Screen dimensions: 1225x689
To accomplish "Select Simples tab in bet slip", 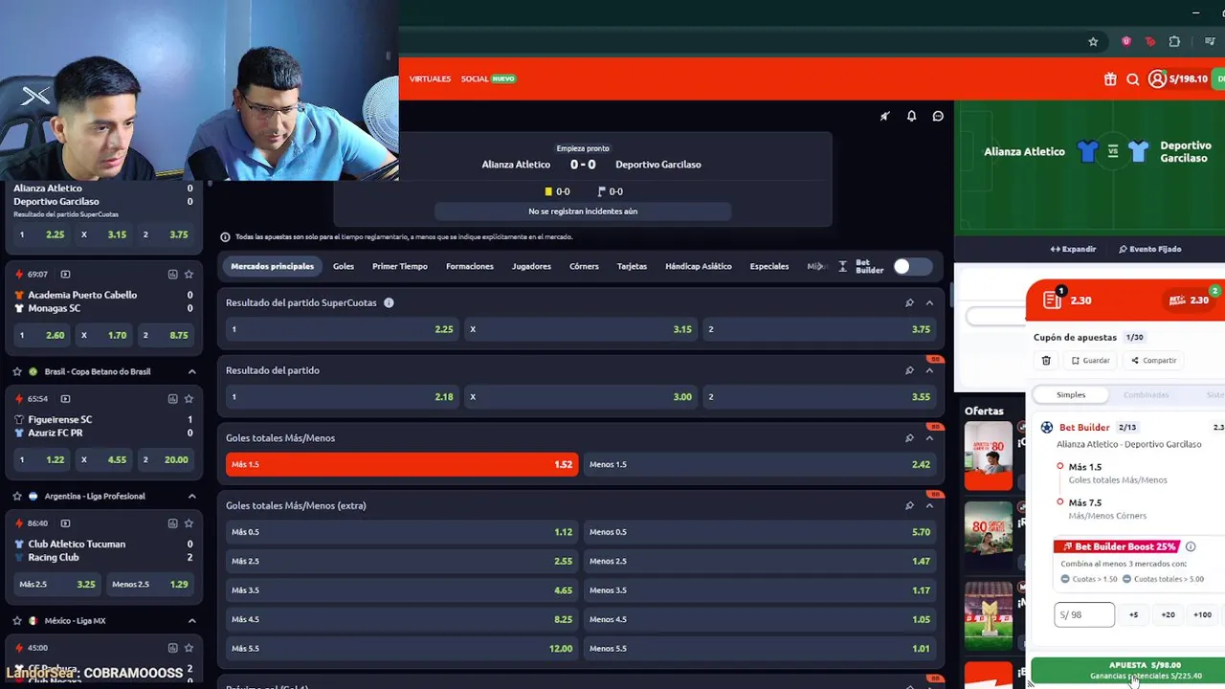I will click(1071, 394).
